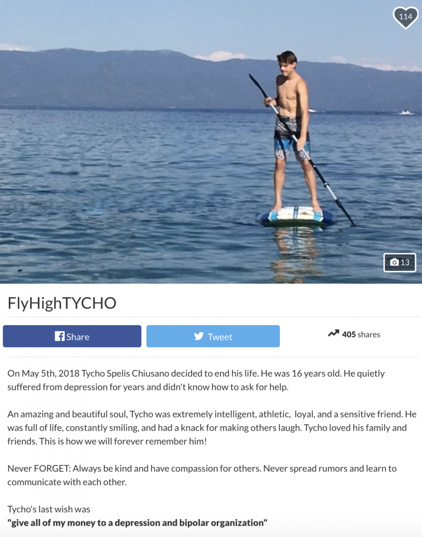Tweet the FlyHighTYCHO campaign

click(x=213, y=336)
